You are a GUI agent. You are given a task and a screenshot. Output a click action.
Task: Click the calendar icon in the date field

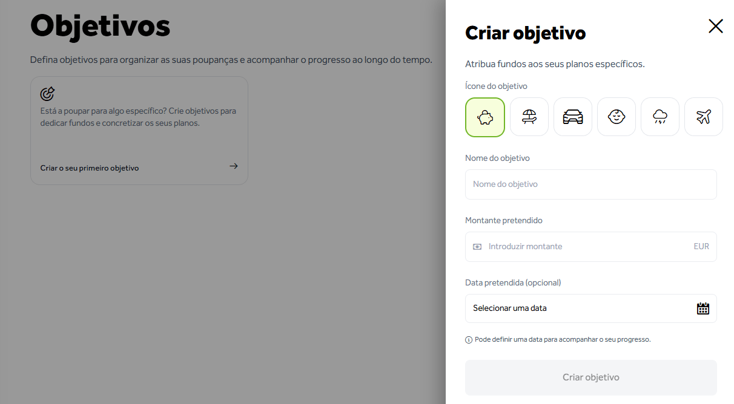coord(703,308)
